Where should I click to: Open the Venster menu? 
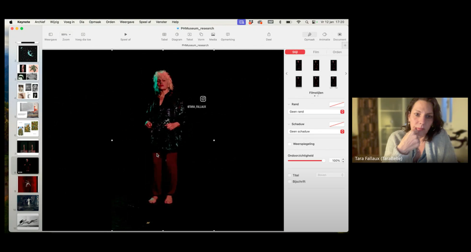(161, 22)
